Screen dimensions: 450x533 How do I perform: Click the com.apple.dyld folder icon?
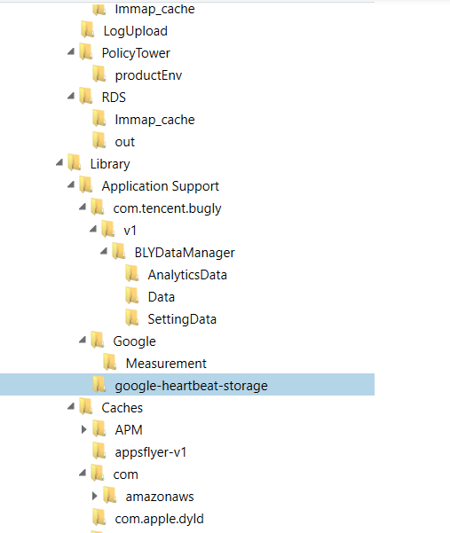99,518
